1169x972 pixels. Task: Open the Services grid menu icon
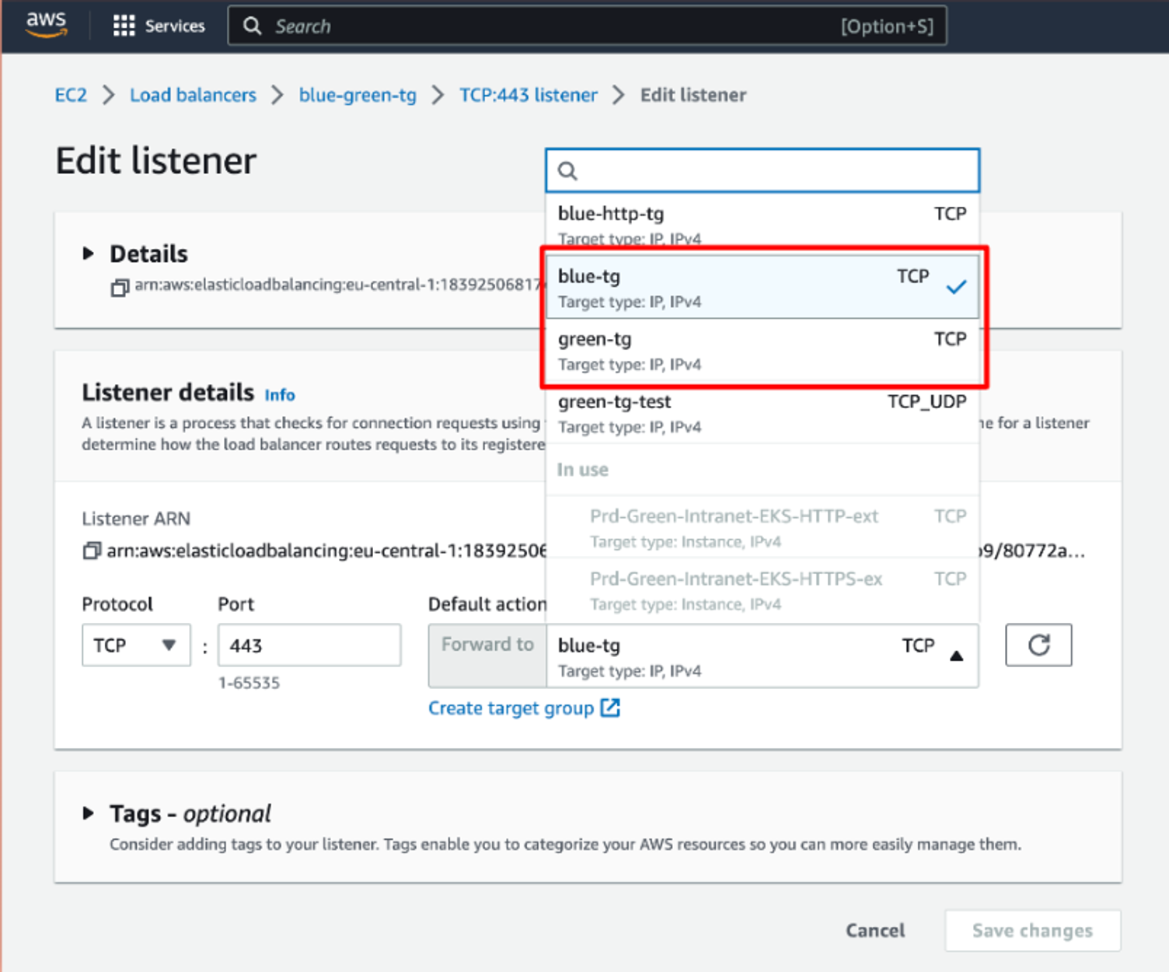tap(124, 26)
